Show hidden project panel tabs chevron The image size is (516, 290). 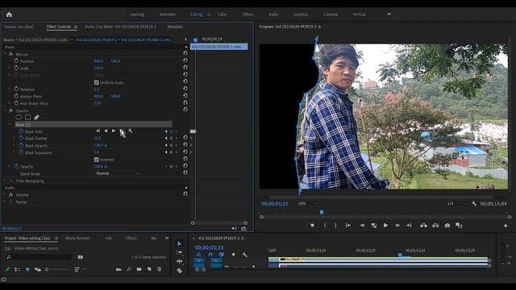pyautogui.click(x=167, y=238)
